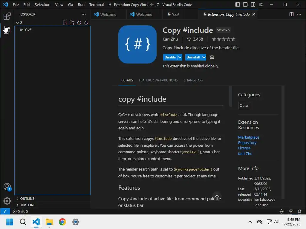The image size is (306, 229).
Task: Open the File menu
Action: (16, 4)
